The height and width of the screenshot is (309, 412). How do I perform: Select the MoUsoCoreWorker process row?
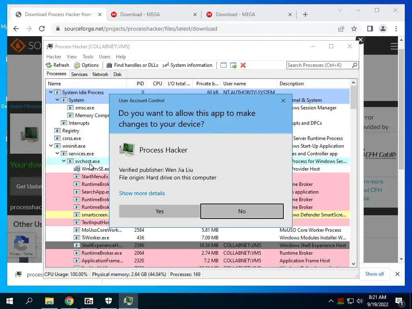pos(197,230)
